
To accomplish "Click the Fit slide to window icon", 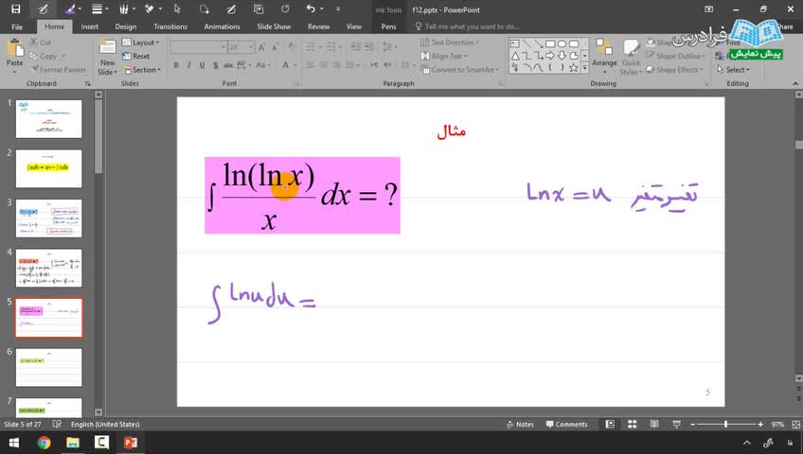I will pyautogui.click(x=795, y=425).
